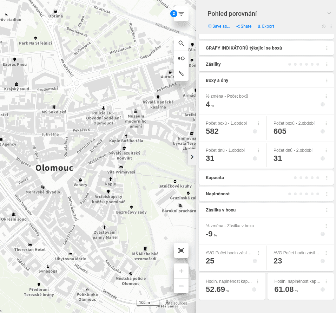Open the three-dot menu beside Export
The width and height of the screenshot is (336, 313).
(331, 26)
